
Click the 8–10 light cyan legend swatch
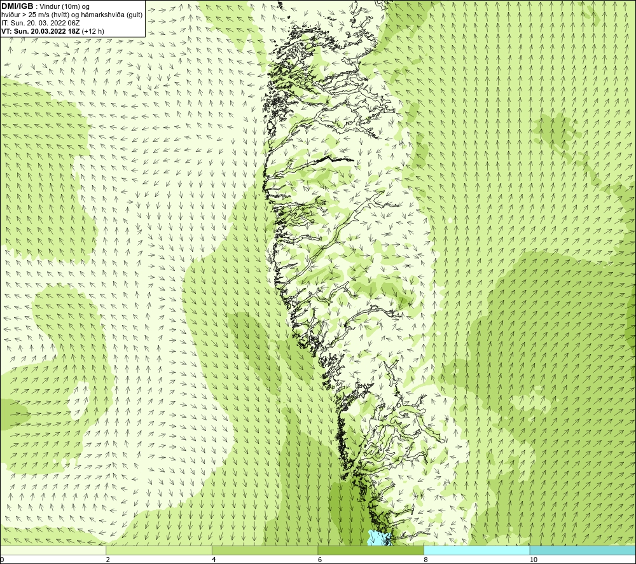[476, 551]
